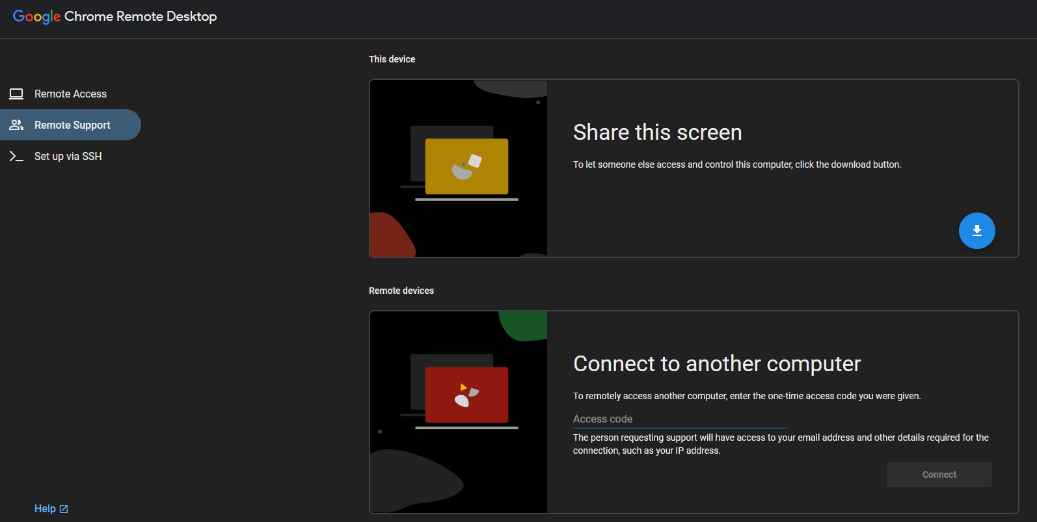Click the Share this screen heading
This screenshot has height=522, width=1037.
pos(657,133)
